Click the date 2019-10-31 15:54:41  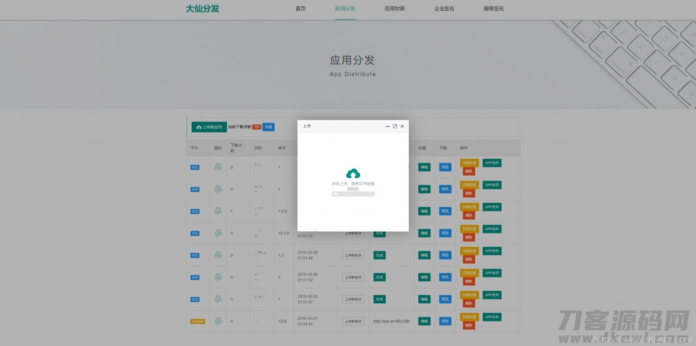[x=308, y=321]
